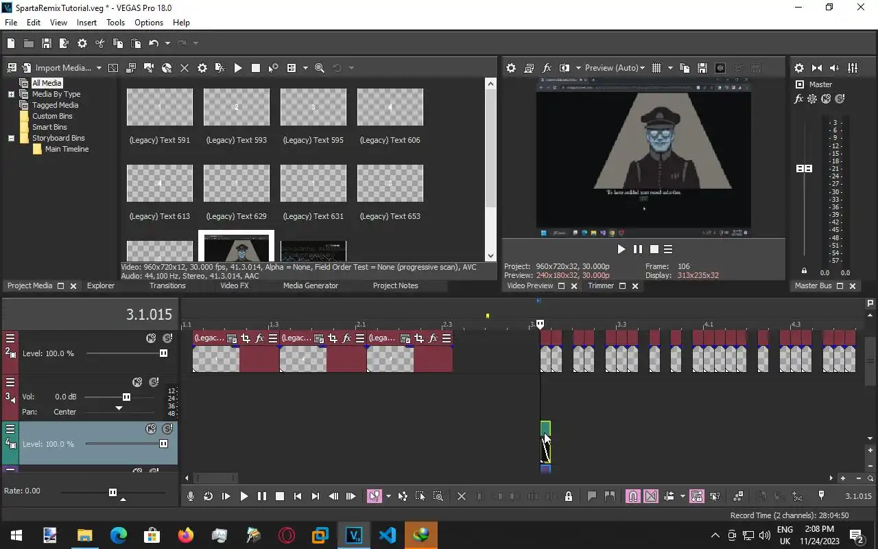Remove selected media with the X icon
878x549 pixels.
click(185, 68)
